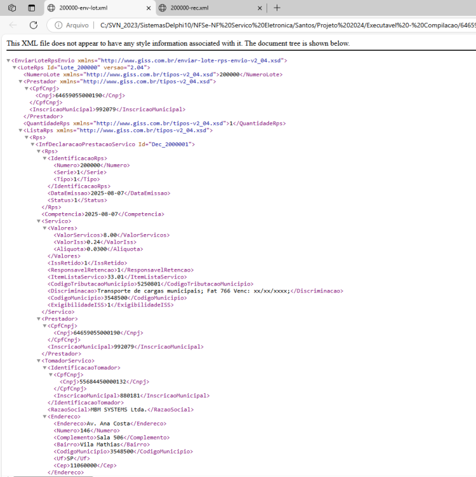Collapse the IdentificacaoRps node
Image resolution: width=476 pixels, height=477 pixels.
tap(44, 158)
